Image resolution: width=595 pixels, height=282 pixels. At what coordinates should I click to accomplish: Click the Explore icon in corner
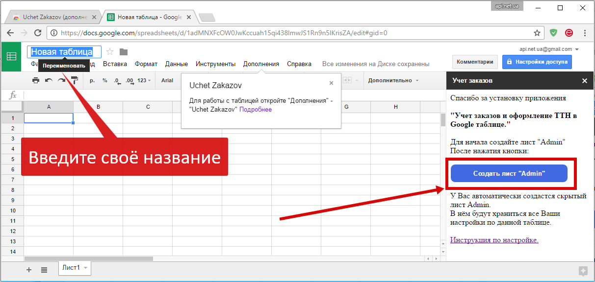[583, 271]
